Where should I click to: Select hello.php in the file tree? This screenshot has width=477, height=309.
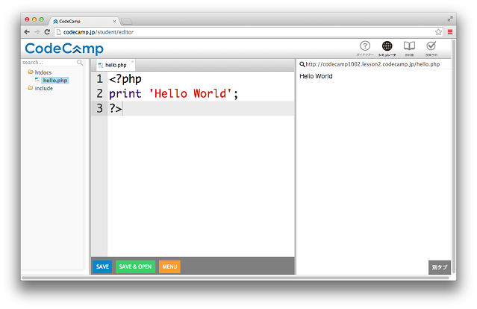[x=55, y=81]
